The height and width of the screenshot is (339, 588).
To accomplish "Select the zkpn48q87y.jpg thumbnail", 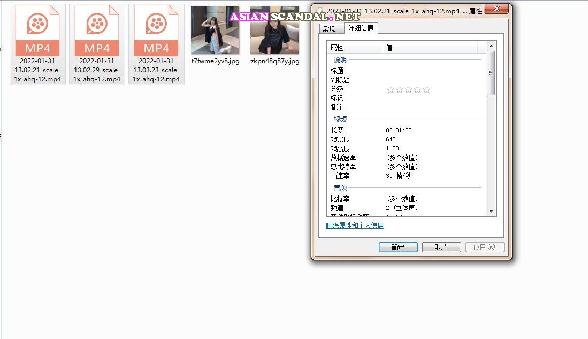I will click(274, 30).
